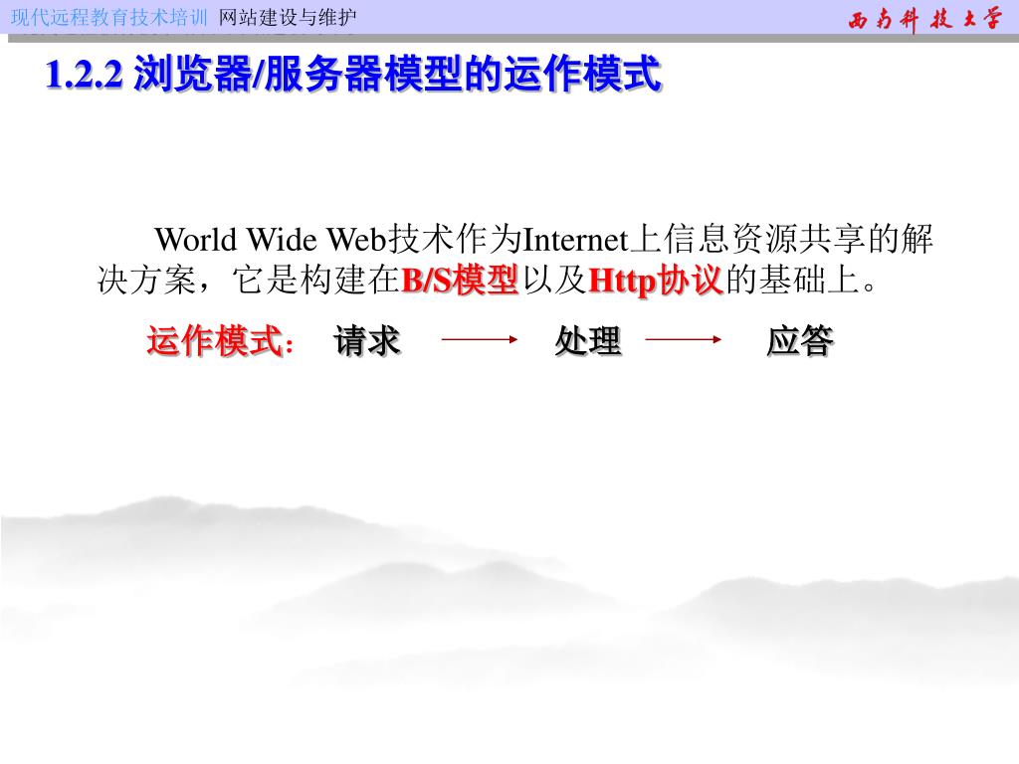Click the red text Http协议
This screenshot has height=764, width=1019.
coord(655,281)
